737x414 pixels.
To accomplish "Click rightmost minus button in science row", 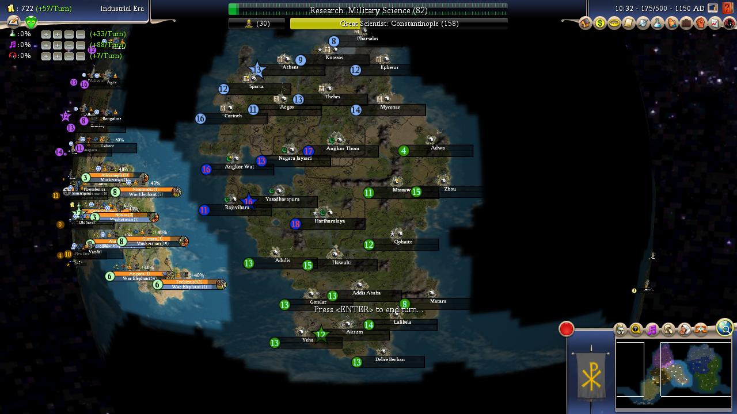I will [81, 34].
